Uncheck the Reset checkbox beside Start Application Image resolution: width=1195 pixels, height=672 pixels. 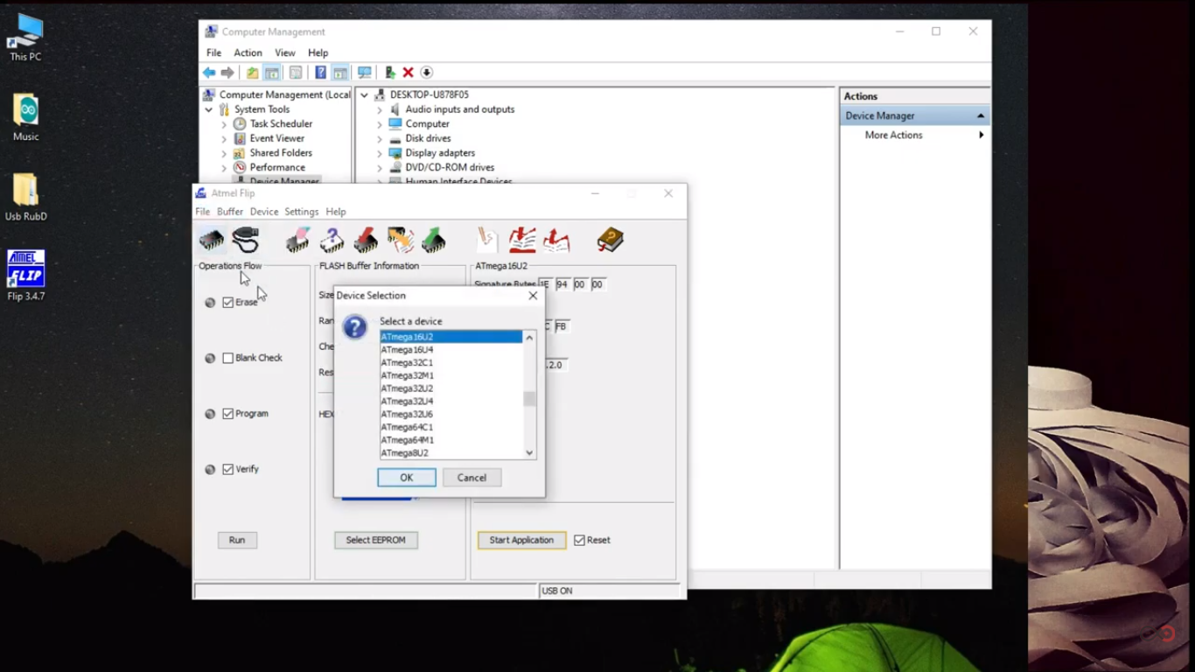[x=579, y=541]
